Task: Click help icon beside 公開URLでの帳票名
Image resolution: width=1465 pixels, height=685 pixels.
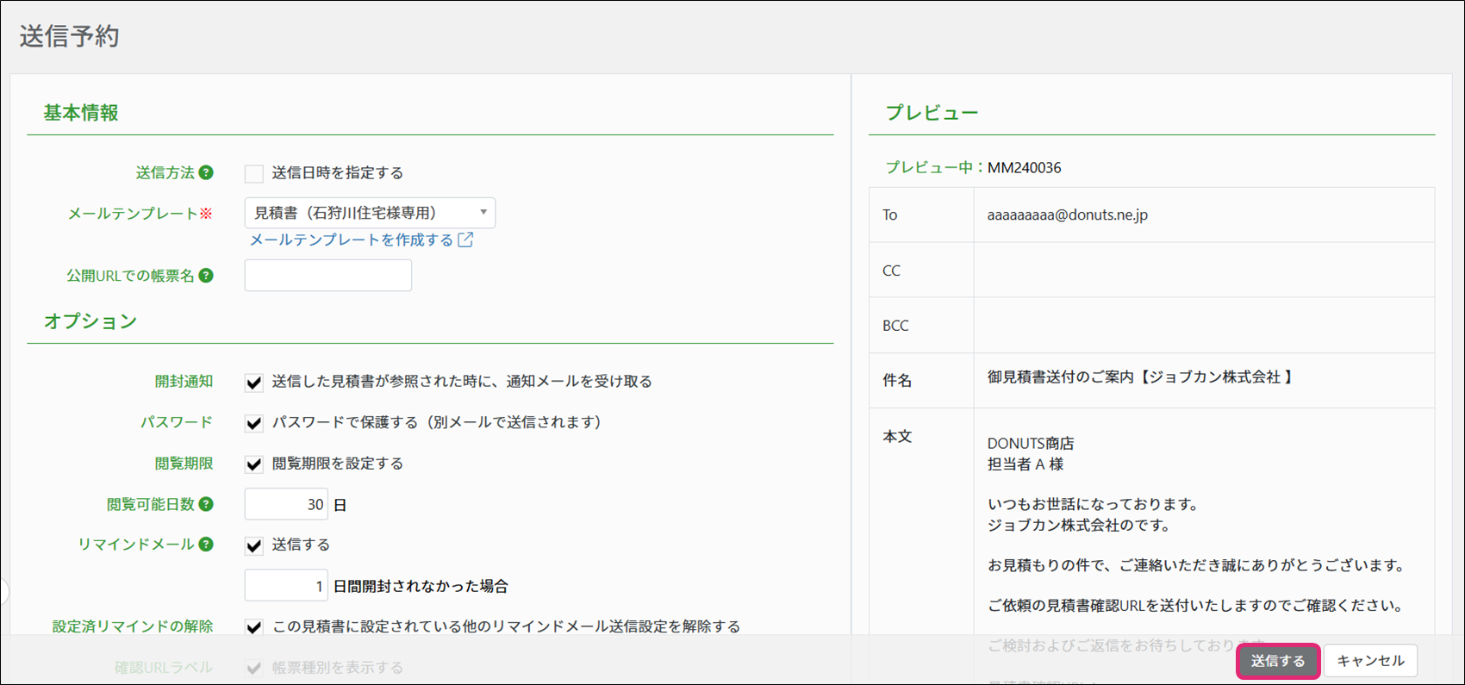Action: (x=206, y=276)
